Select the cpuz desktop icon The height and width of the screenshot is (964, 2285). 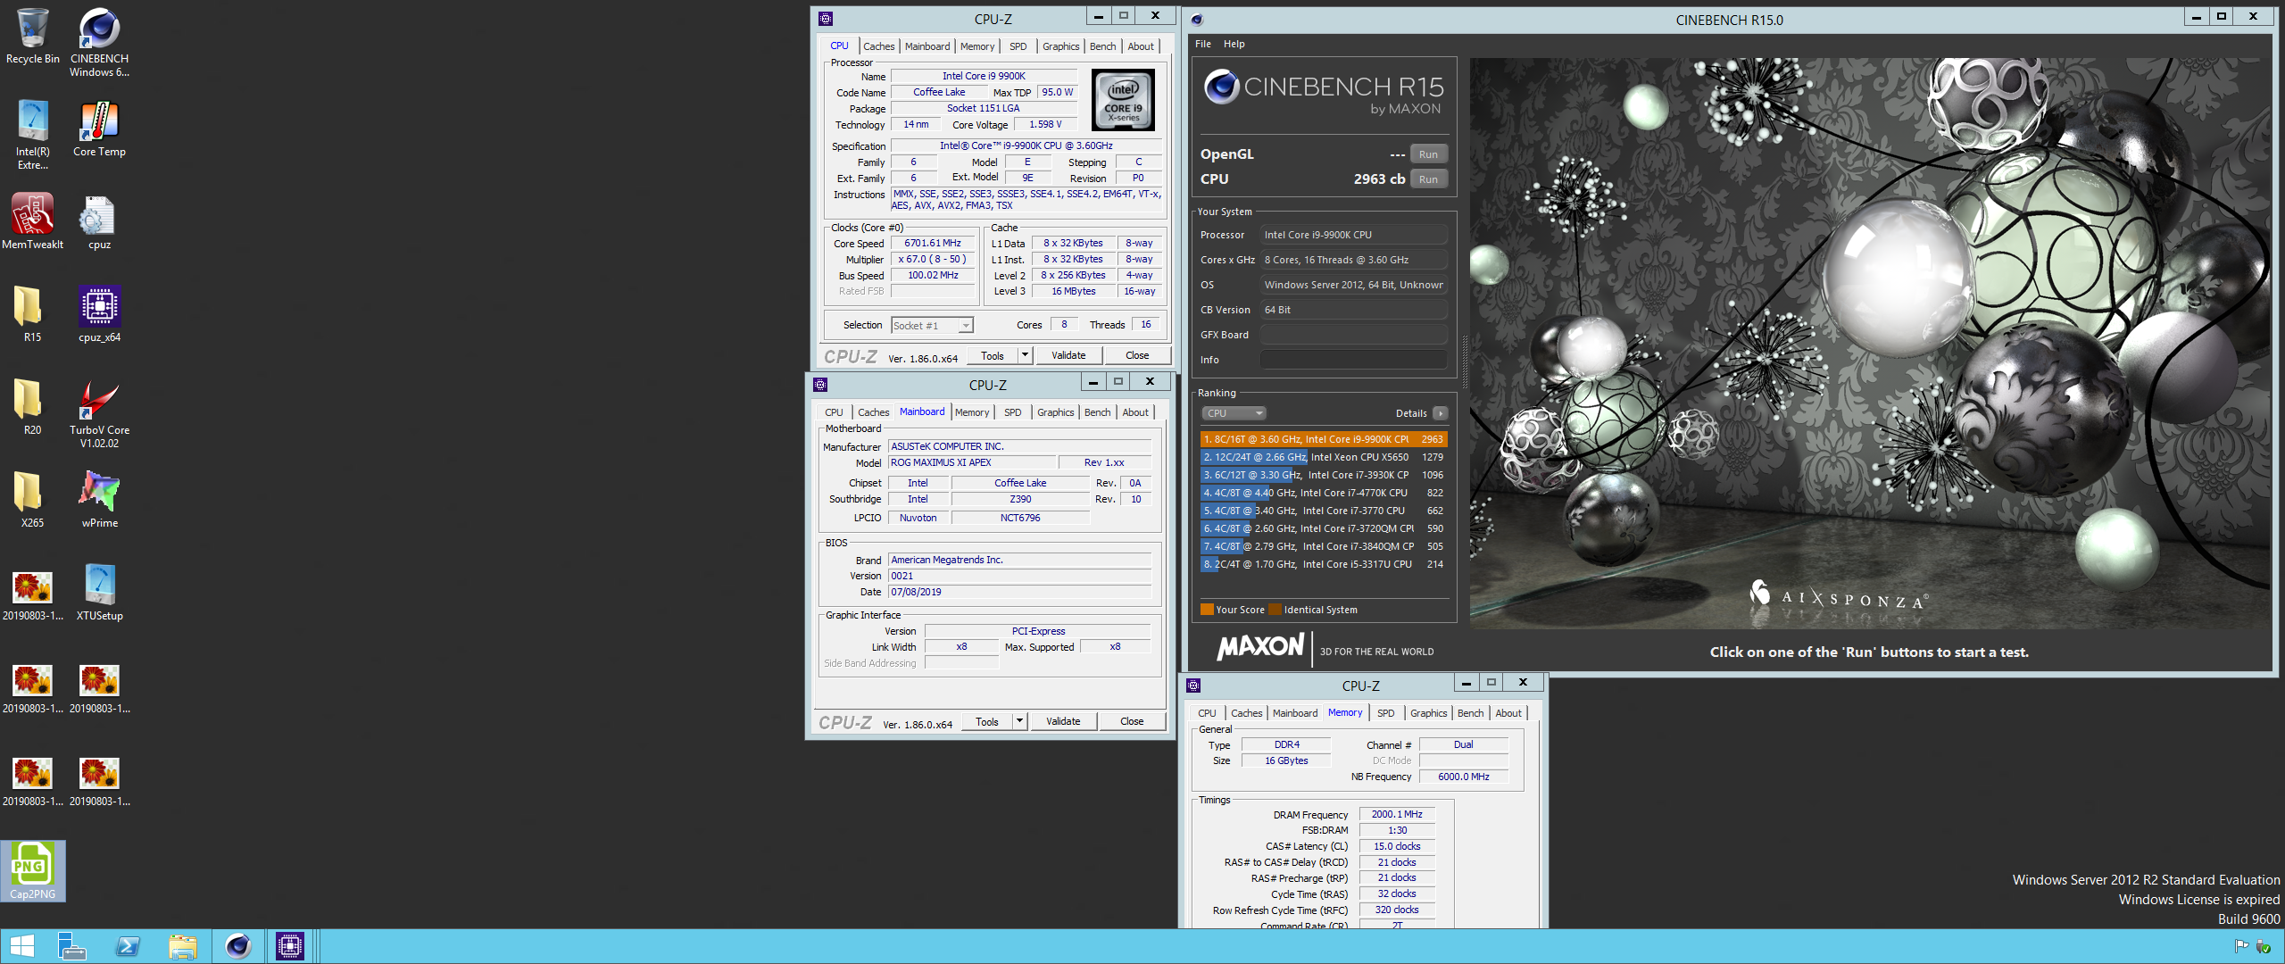pyautogui.click(x=99, y=223)
